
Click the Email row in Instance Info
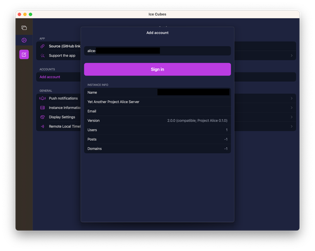(157, 111)
